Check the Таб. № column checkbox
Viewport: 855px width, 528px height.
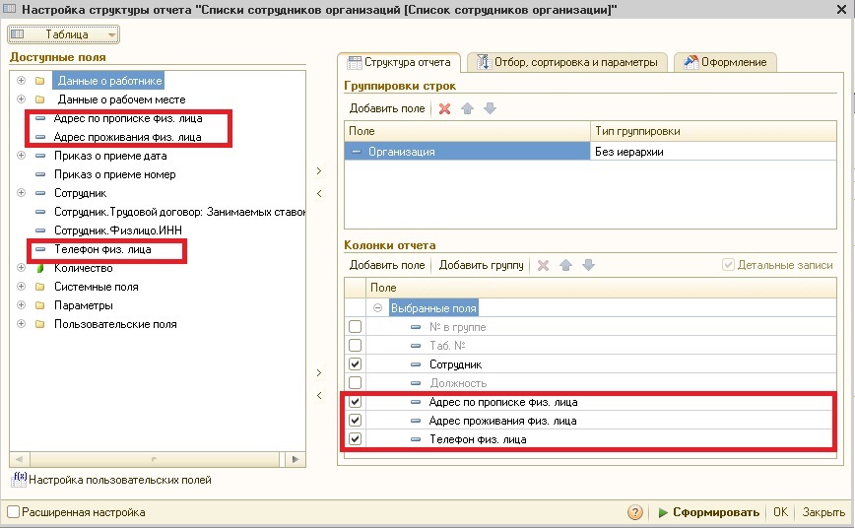355,346
